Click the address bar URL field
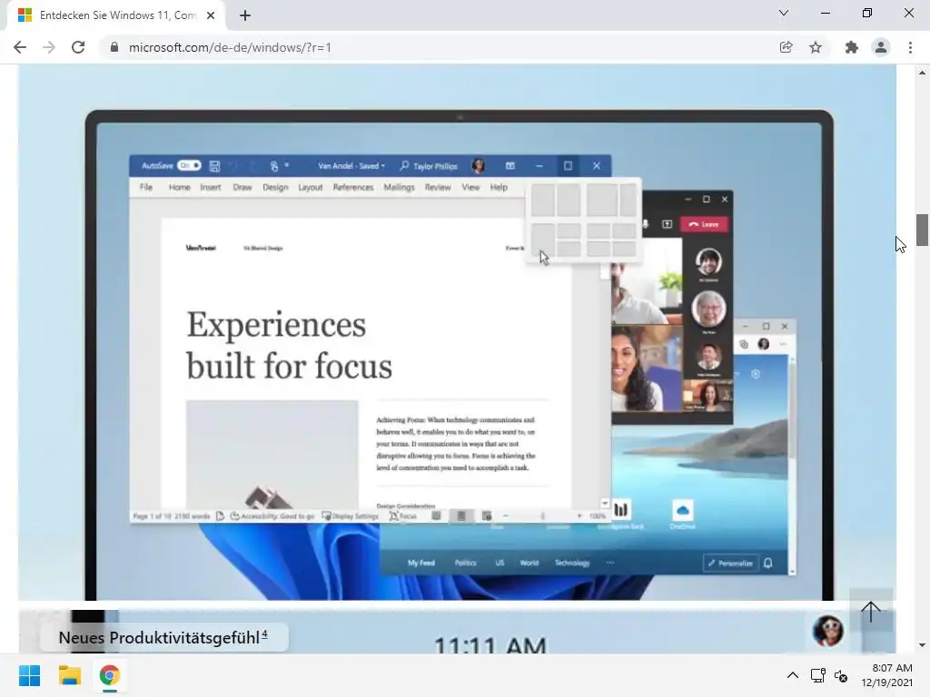The height and width of the screenshot is (697, 930). (439, 47)
